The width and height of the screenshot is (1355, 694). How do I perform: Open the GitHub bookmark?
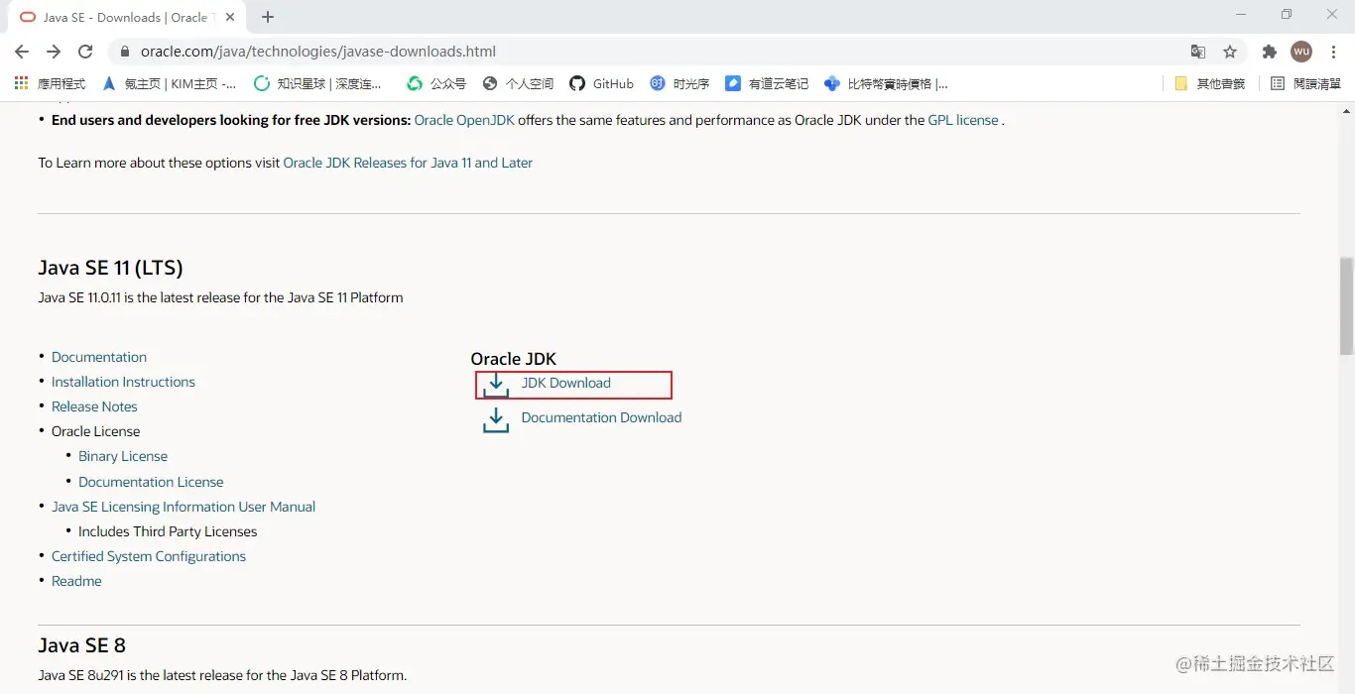pyautogui.click(x=601, y=83)
